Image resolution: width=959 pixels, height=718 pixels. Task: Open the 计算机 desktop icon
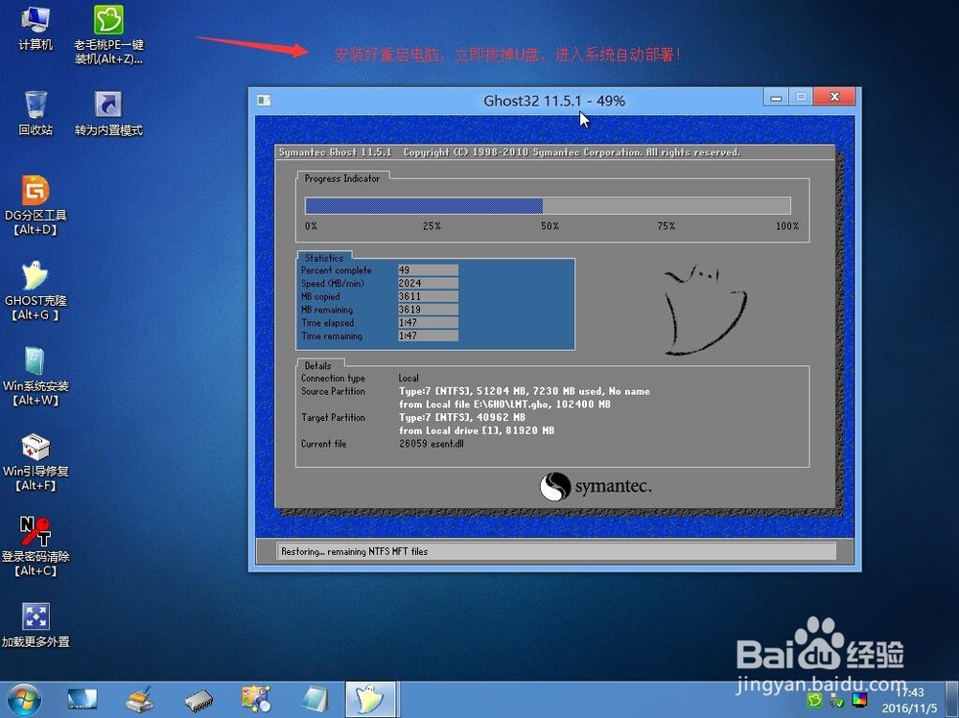[35, 29]
